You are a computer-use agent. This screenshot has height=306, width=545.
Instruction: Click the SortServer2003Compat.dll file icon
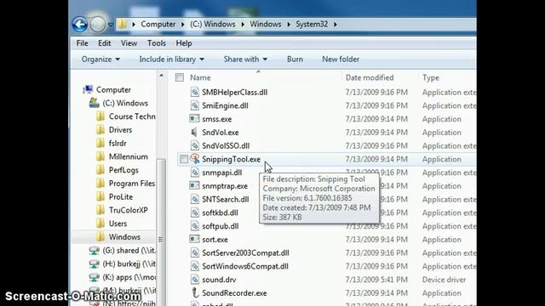pyautogui.click(x=195, y=252)
